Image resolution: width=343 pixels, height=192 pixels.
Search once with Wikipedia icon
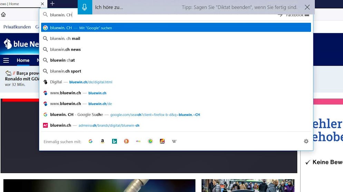(174, 141)
